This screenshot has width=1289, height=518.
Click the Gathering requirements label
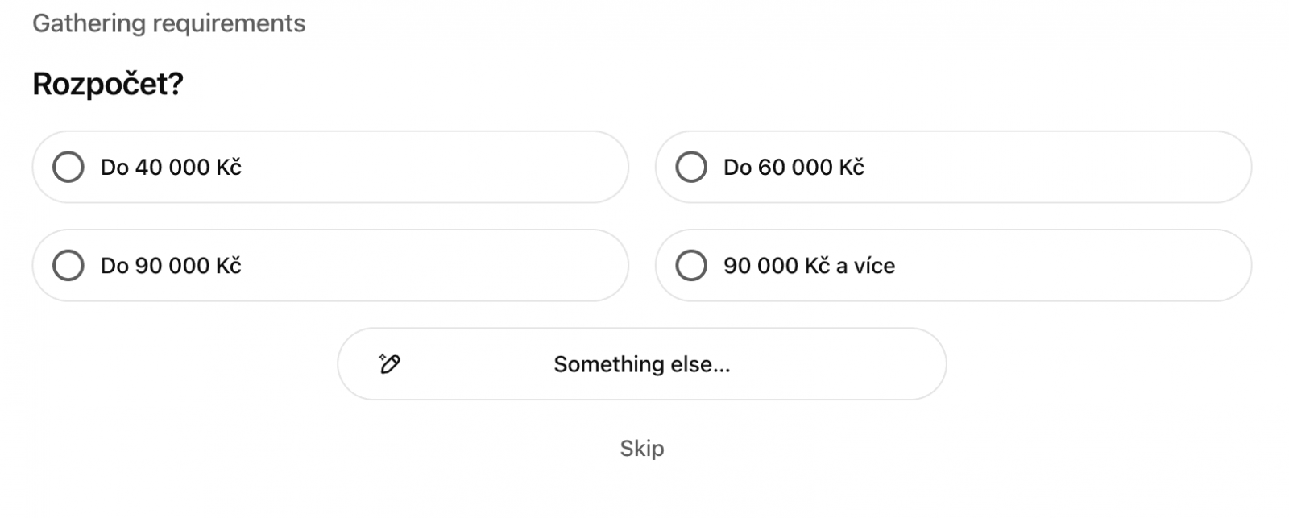point(168,23)
